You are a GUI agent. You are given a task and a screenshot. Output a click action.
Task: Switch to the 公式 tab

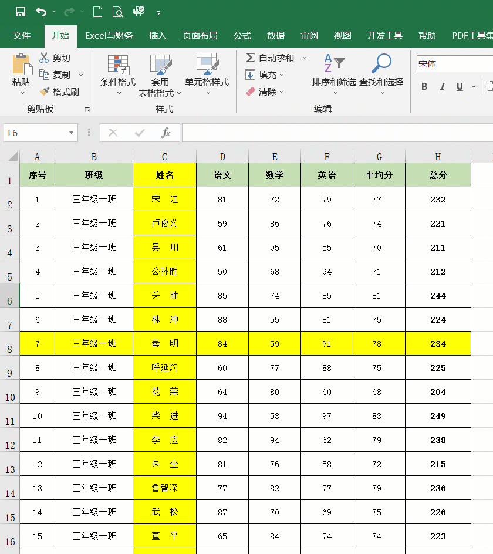pos(242,36)
